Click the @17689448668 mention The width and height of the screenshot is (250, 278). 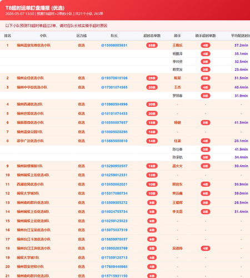tap(114, 267)
